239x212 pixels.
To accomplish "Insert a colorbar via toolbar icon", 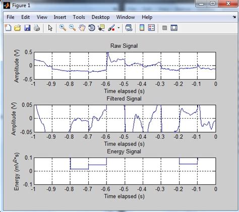I will pos(142,28).
